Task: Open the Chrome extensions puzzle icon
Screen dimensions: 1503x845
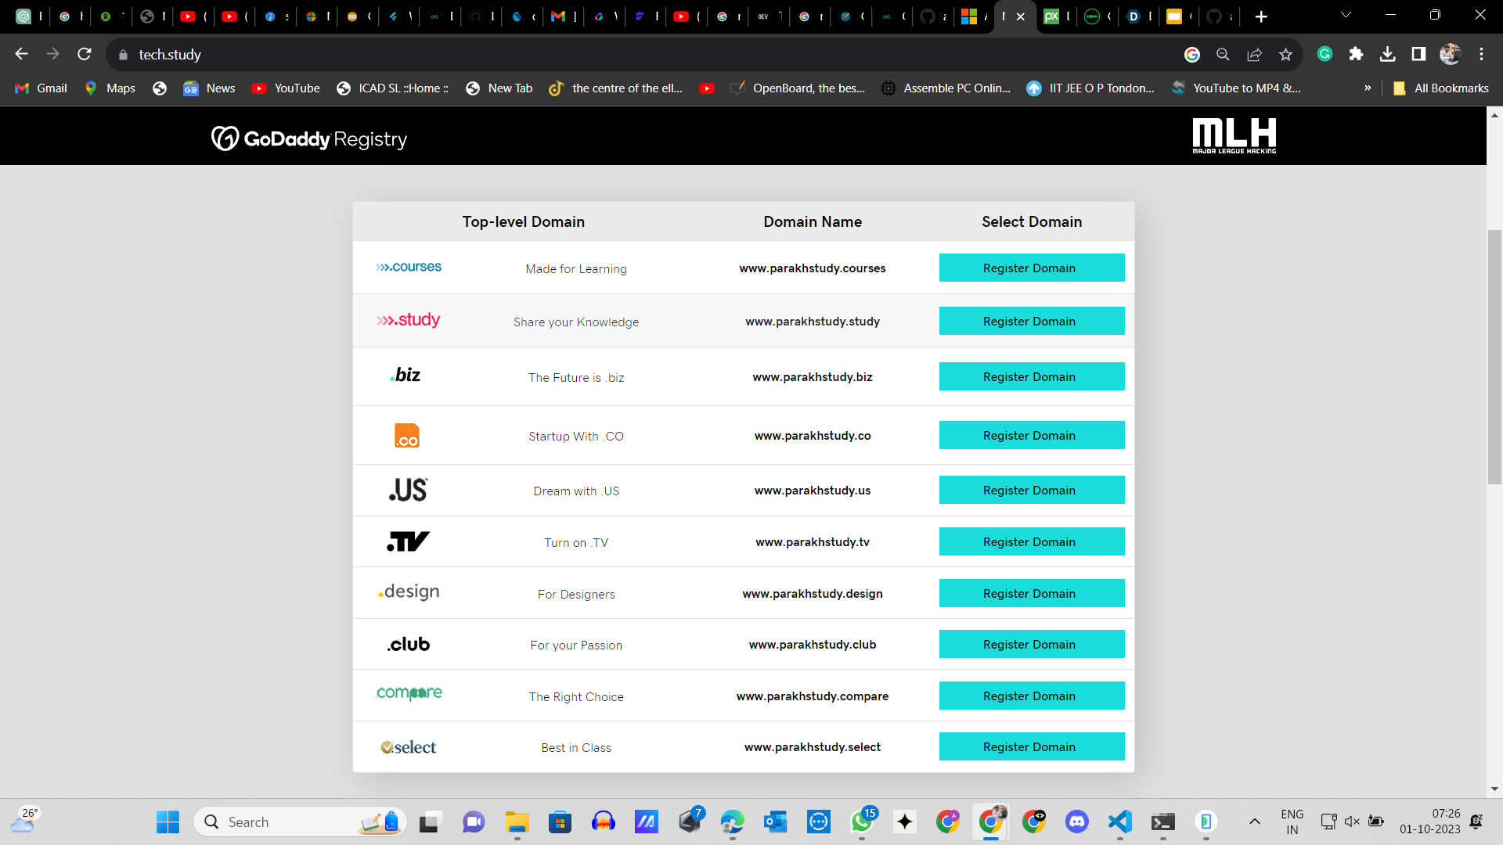Action: click(1356, 54)
